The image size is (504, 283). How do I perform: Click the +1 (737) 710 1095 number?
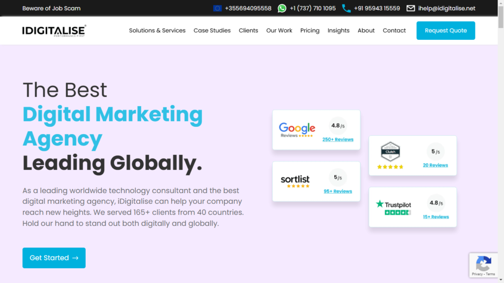[x=313, y=8]
